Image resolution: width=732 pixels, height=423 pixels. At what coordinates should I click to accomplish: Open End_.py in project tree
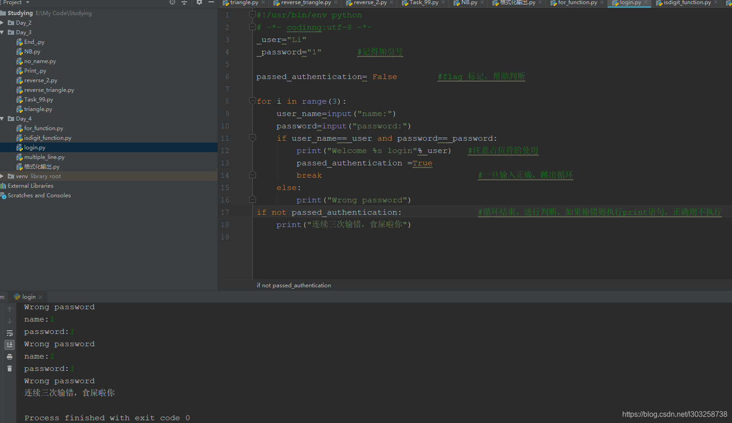pyautogui.click(x=34, y=42)
